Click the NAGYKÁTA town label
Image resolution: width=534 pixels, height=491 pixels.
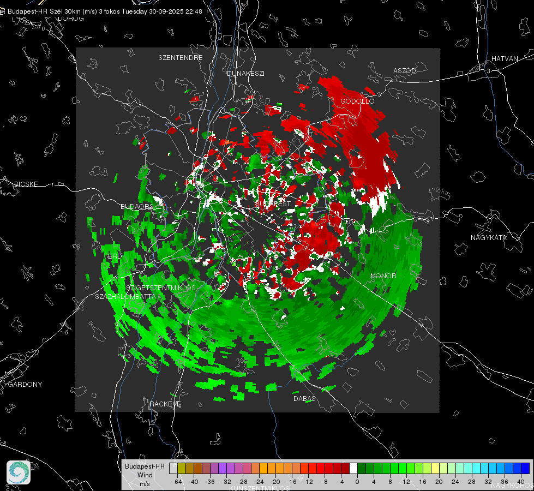pyautogui.click(x=489, y=237)
